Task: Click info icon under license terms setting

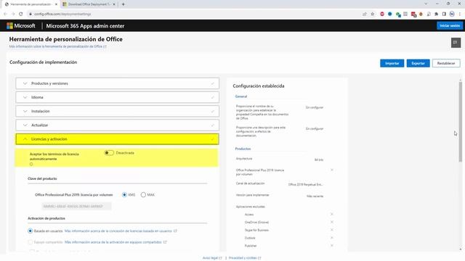Action: (31, 164)
